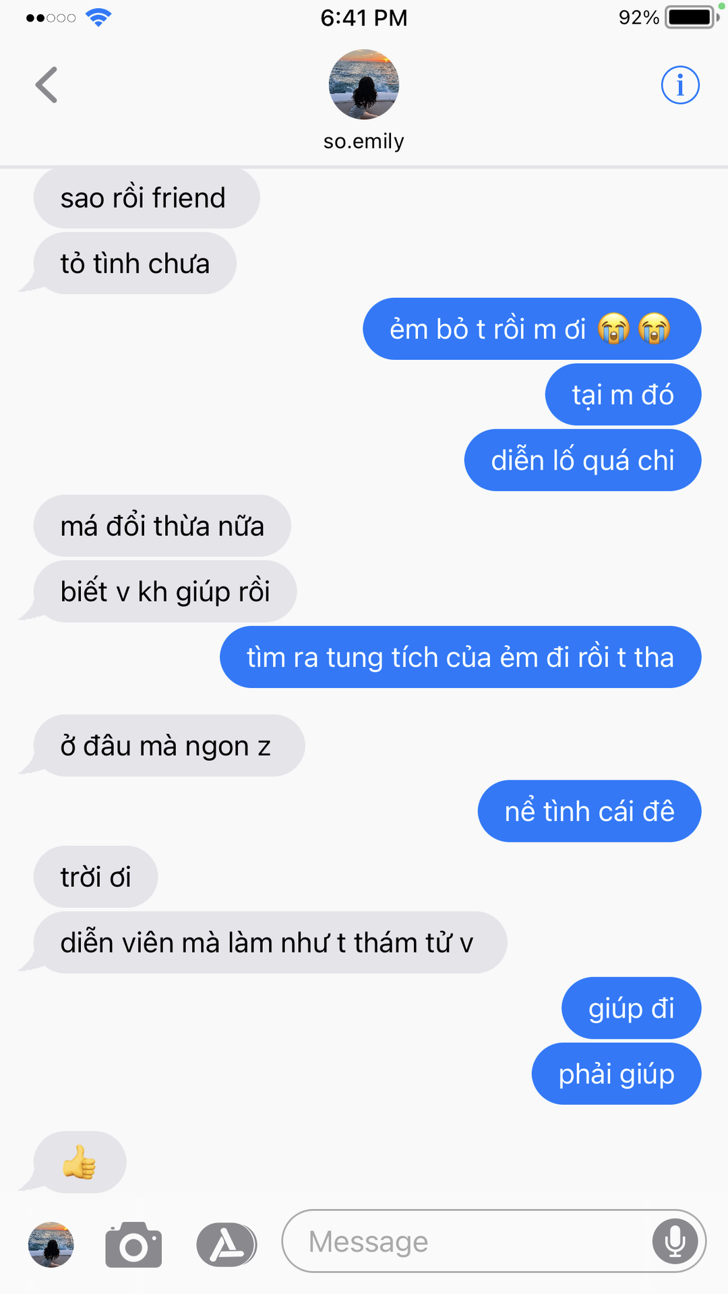Tap the crying emoji message bubble
Image resolution: width=728 pixels, height=1294 pixels.
tap(532, 329)
